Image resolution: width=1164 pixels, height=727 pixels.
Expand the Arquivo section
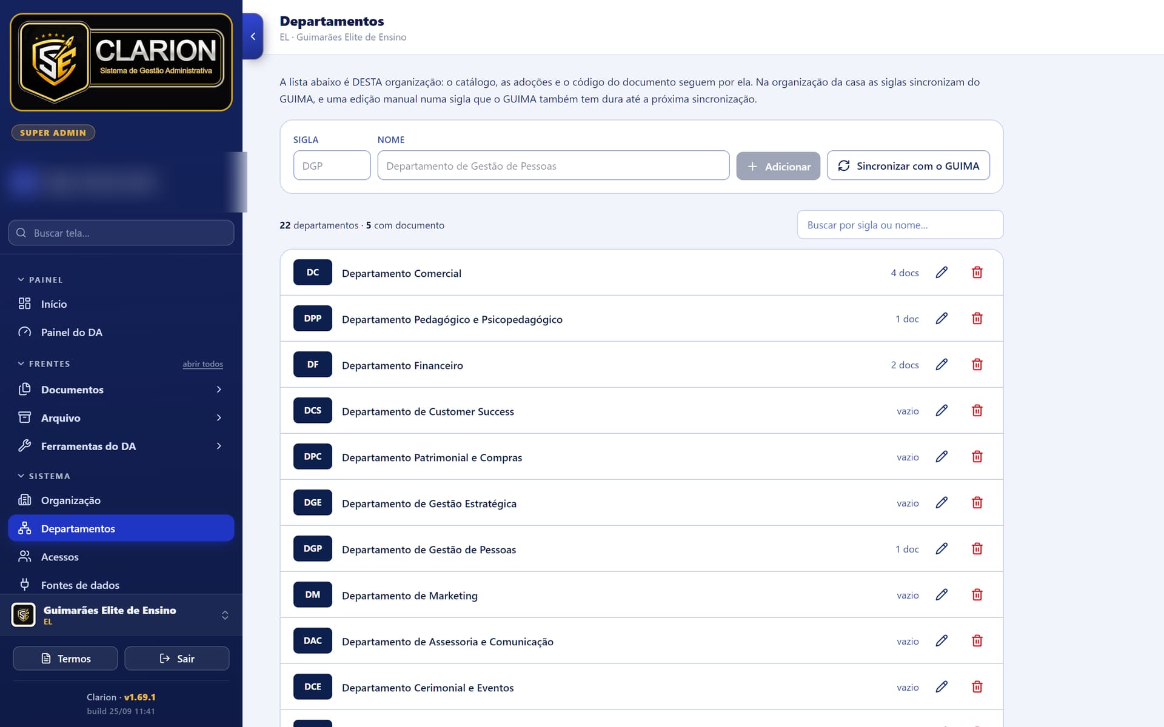pos(121,418)
